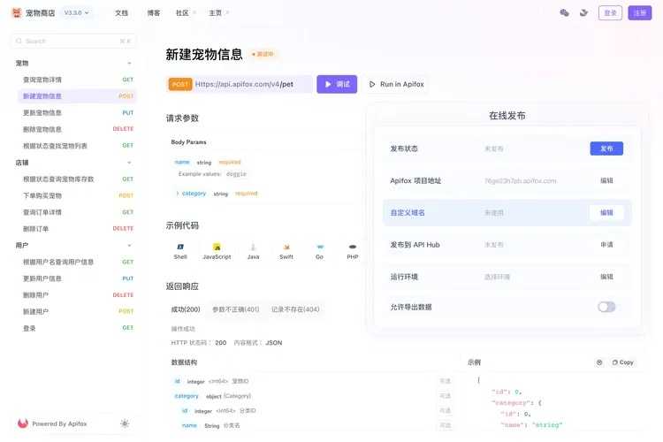Select the Swift code sample
This screenshot has height=442, width=663.
286,251
